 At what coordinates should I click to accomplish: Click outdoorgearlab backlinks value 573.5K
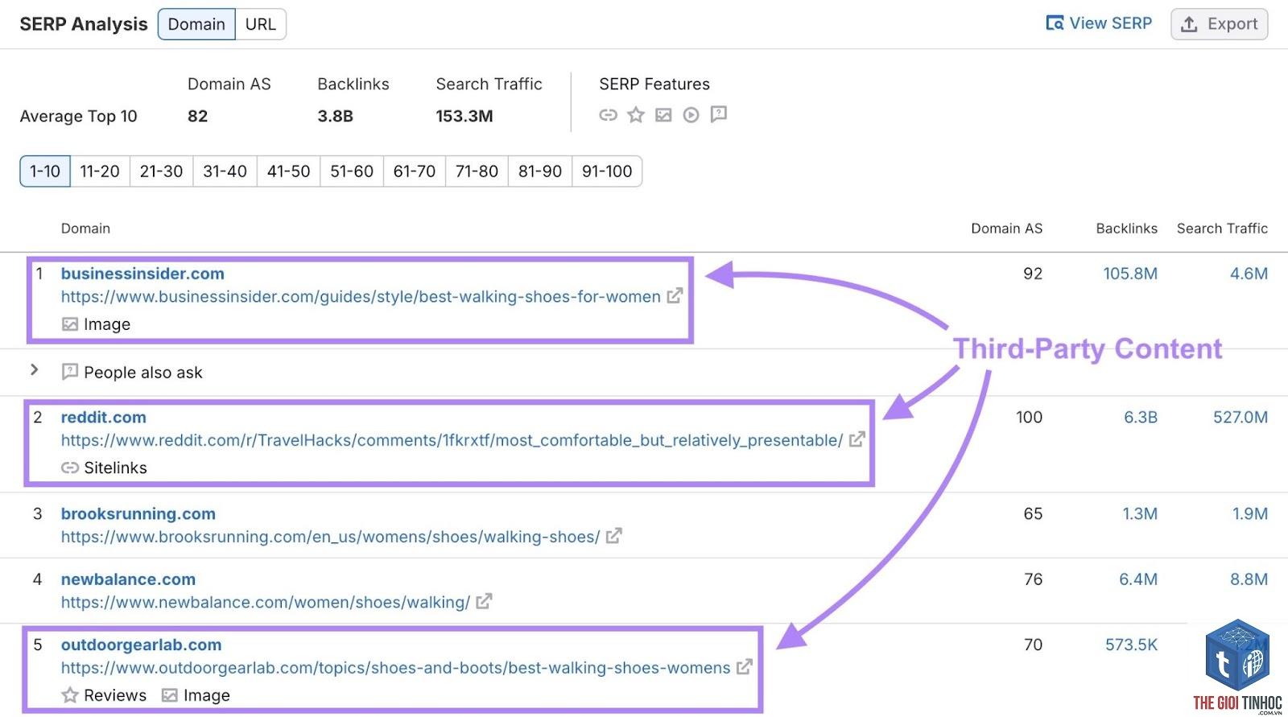coord(1131,645)
